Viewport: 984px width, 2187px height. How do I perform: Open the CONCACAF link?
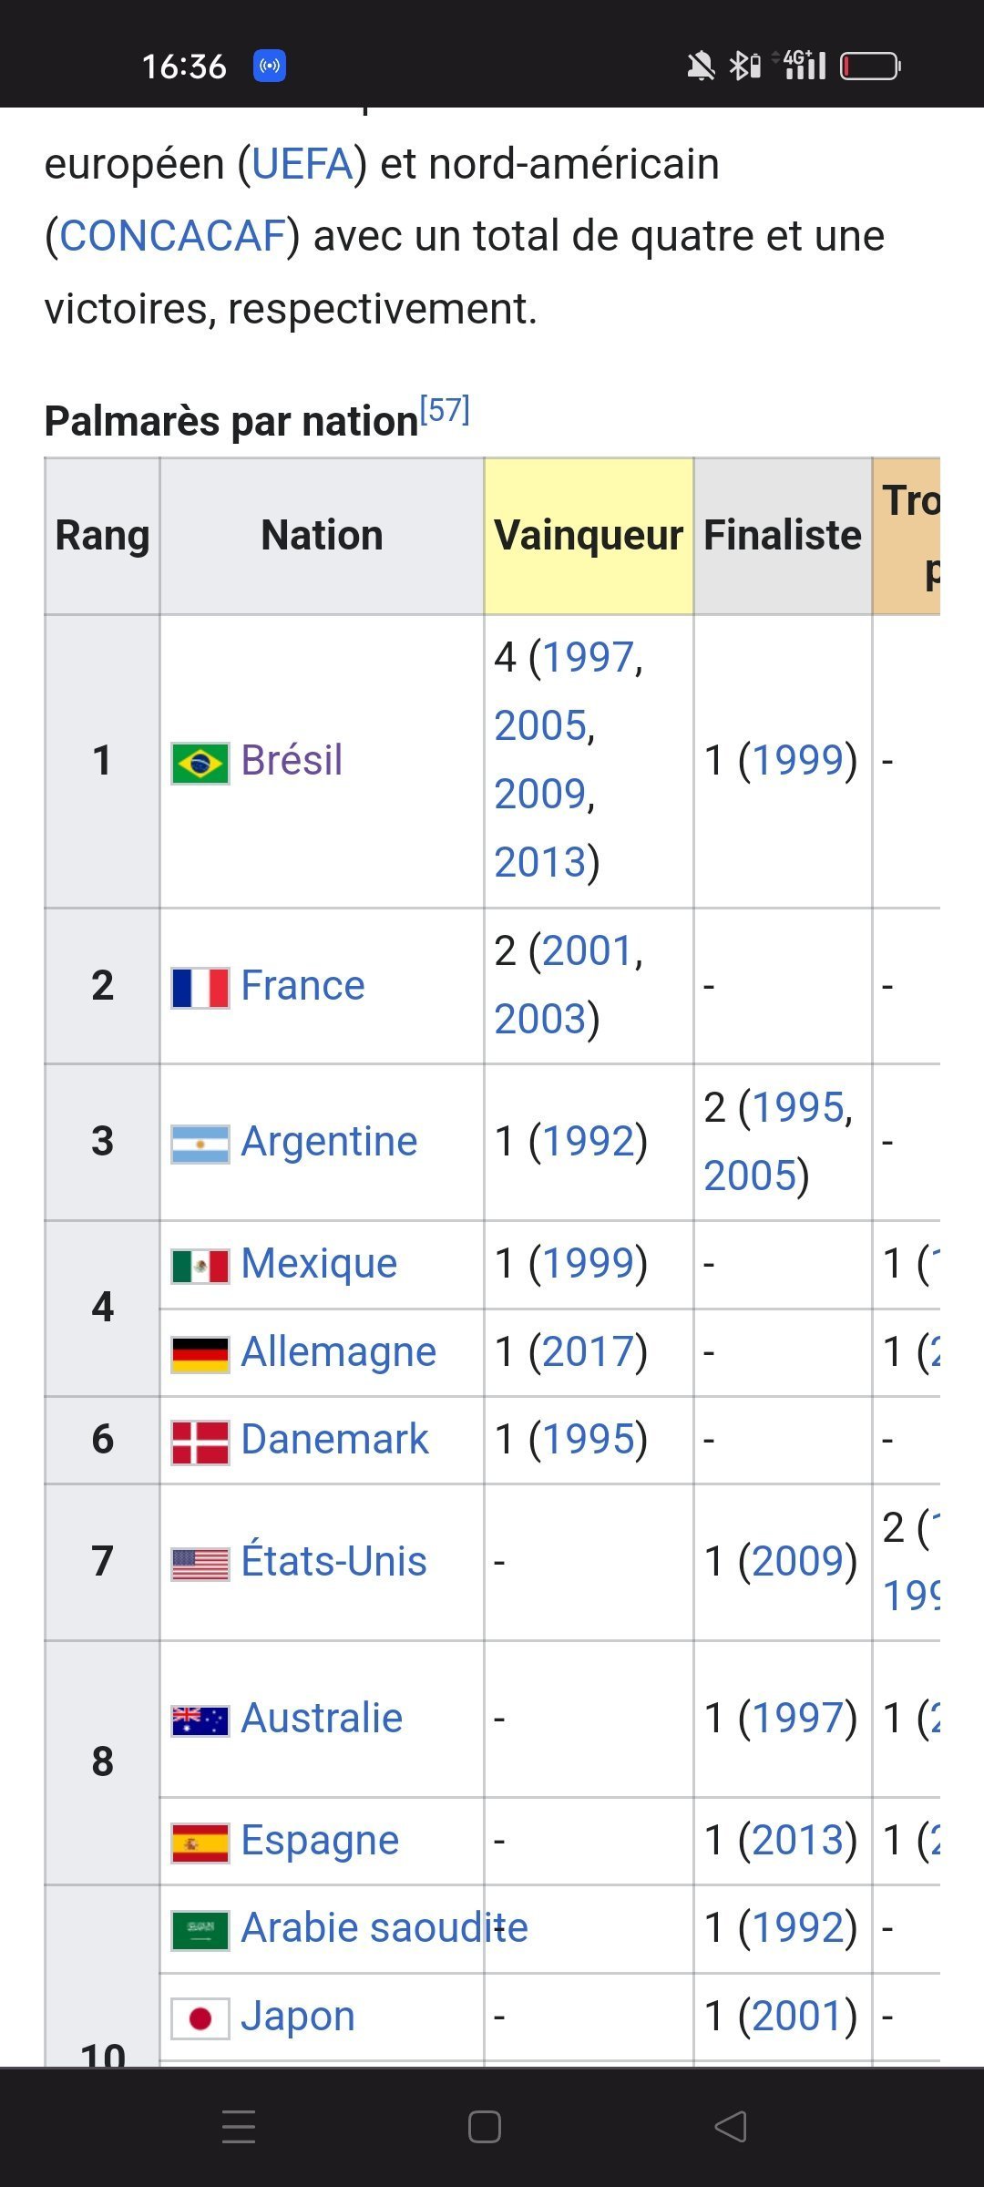[x=173, y=237]
